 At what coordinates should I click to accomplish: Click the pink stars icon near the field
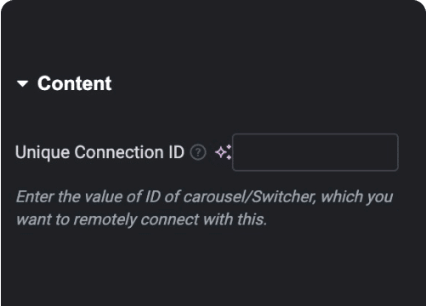point(223,152)
